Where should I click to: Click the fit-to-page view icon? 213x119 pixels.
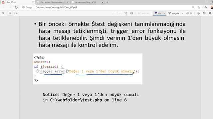pyautogui.click(x=132, y=13)
